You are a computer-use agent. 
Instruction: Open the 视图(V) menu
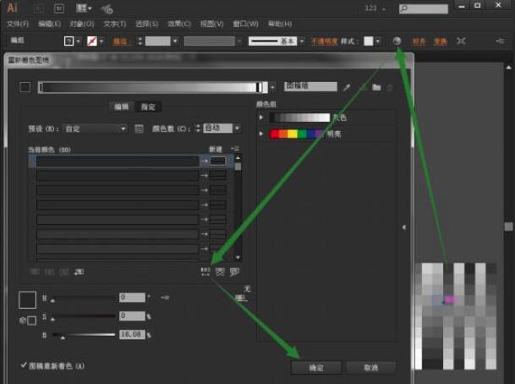[x=212, y=24]
